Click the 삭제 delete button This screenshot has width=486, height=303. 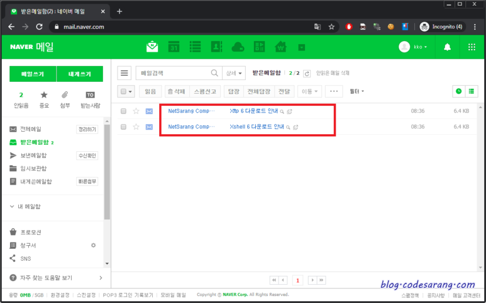[x=177, y=91]
